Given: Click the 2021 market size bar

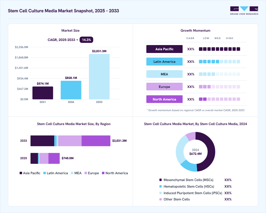Looking at the screenshot, I should point(43,93).
